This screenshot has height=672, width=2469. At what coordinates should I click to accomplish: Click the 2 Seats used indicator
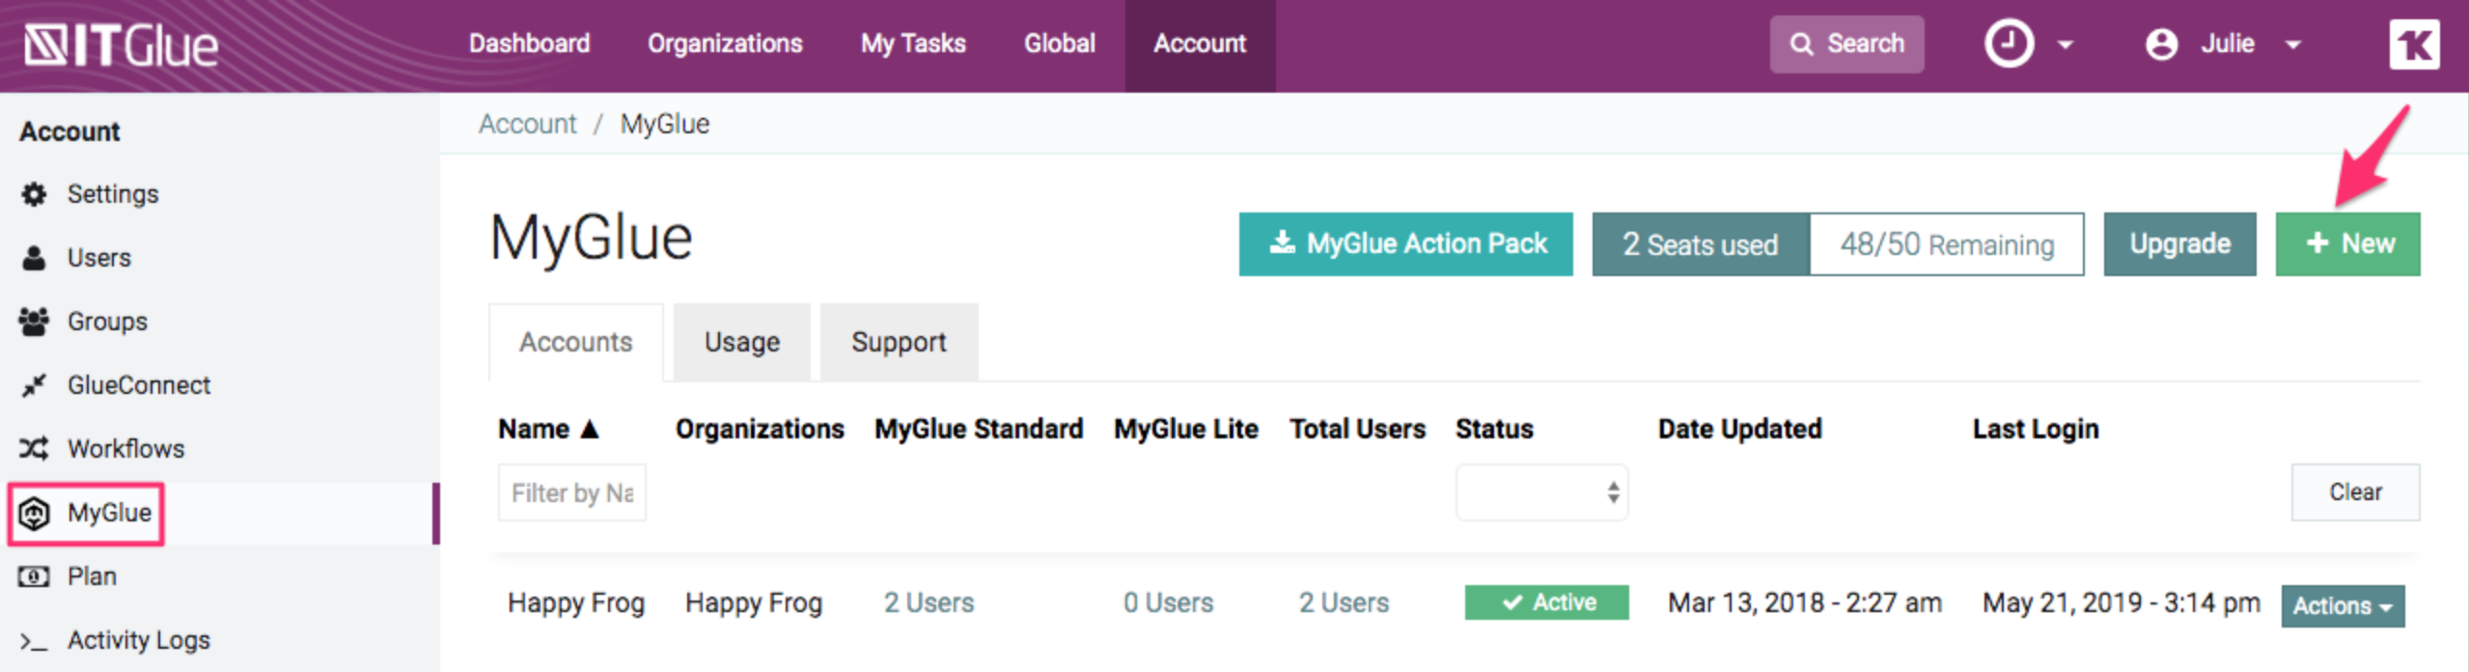click(1701, 244)
